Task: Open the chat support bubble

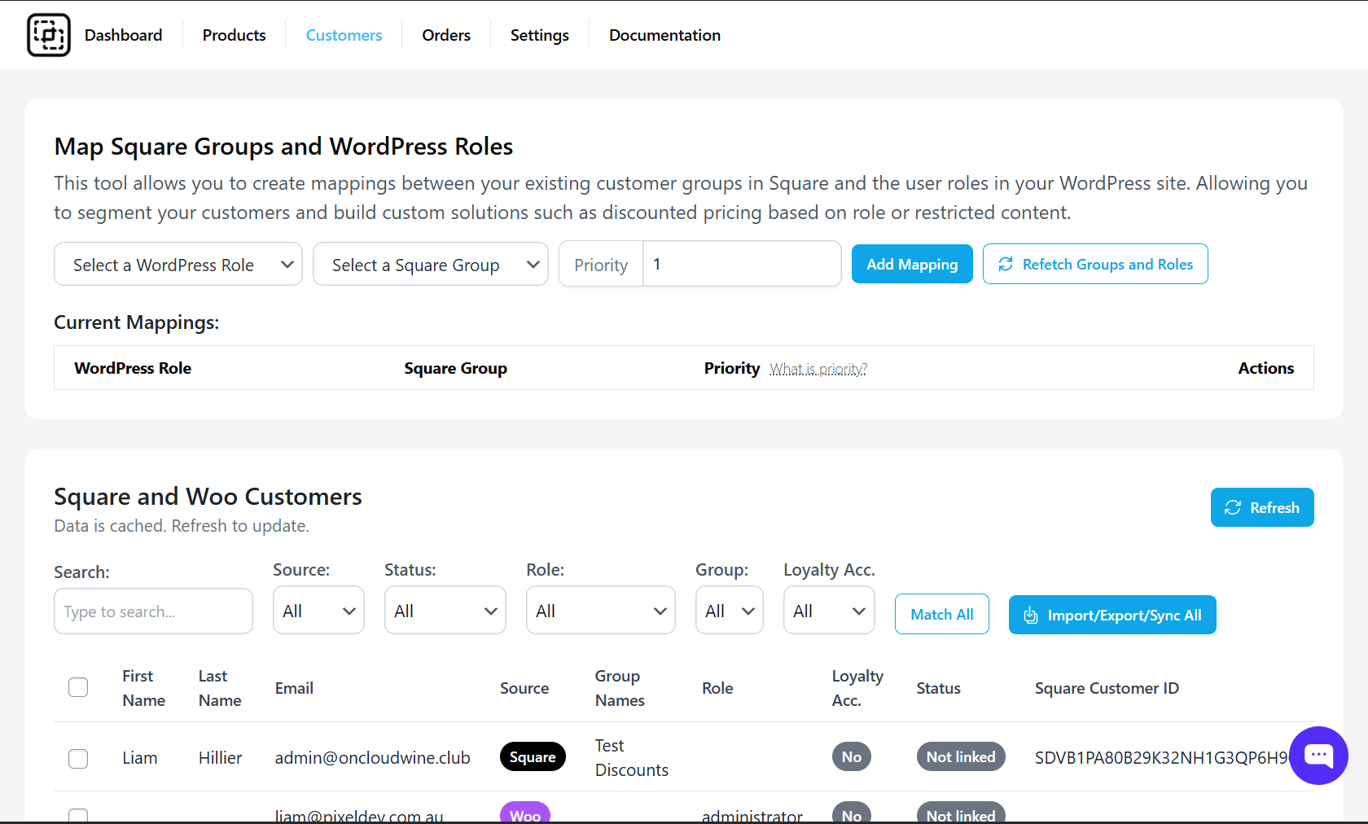Action: coord(1318,756)
